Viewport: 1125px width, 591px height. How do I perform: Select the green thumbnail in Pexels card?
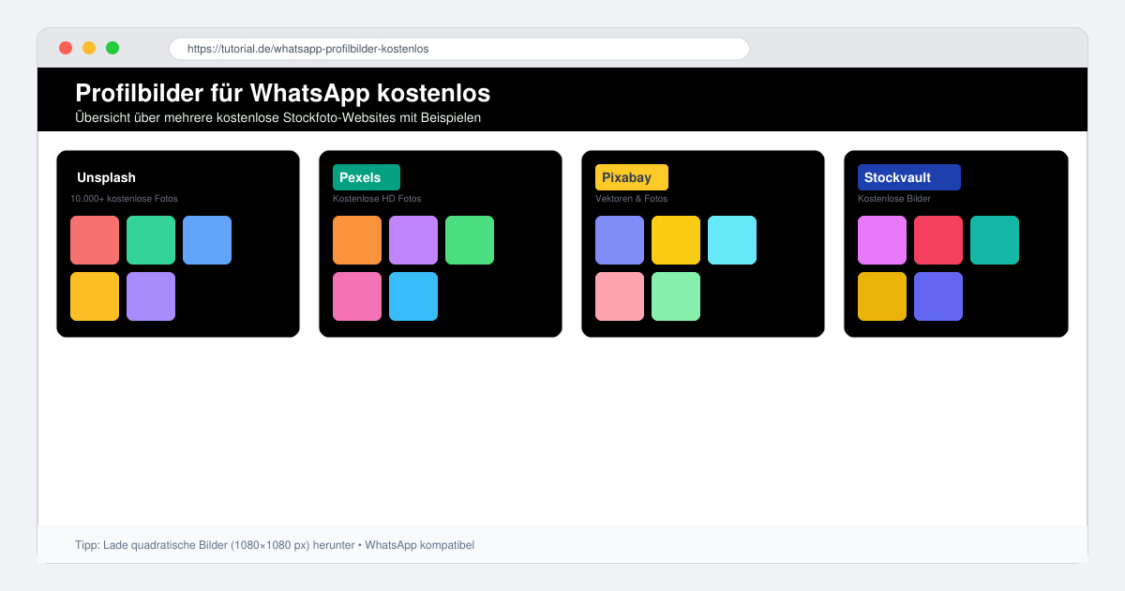pyautogui.click(x=470, y=240)
